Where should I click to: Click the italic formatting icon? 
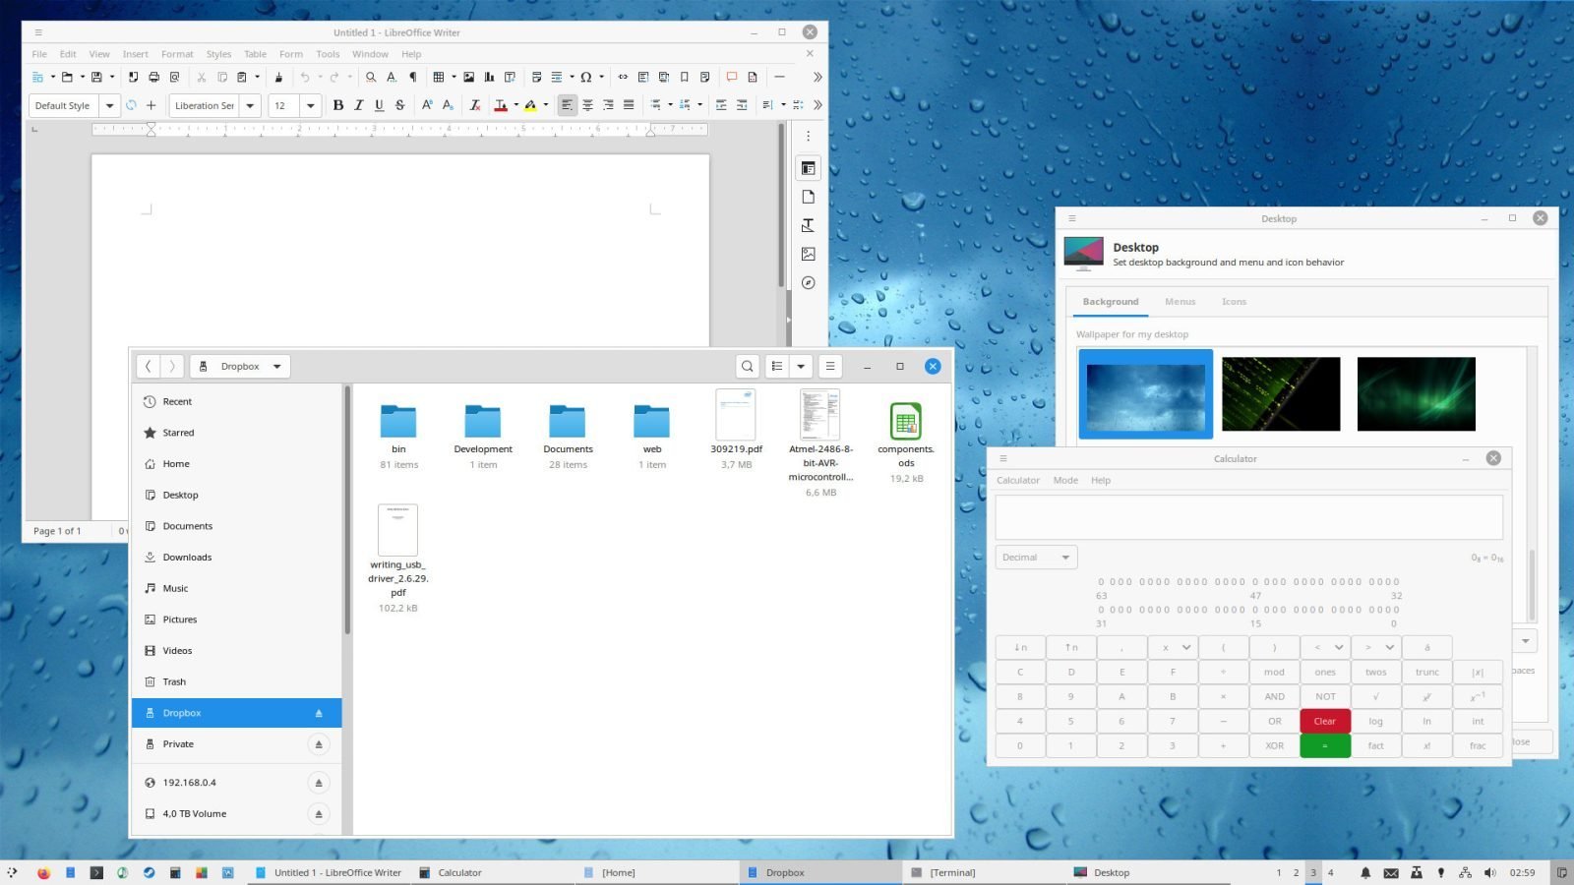point(359,105)
